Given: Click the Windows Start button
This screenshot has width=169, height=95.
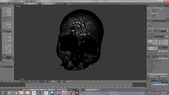Looking at the screenshot, I should (3, 93).
